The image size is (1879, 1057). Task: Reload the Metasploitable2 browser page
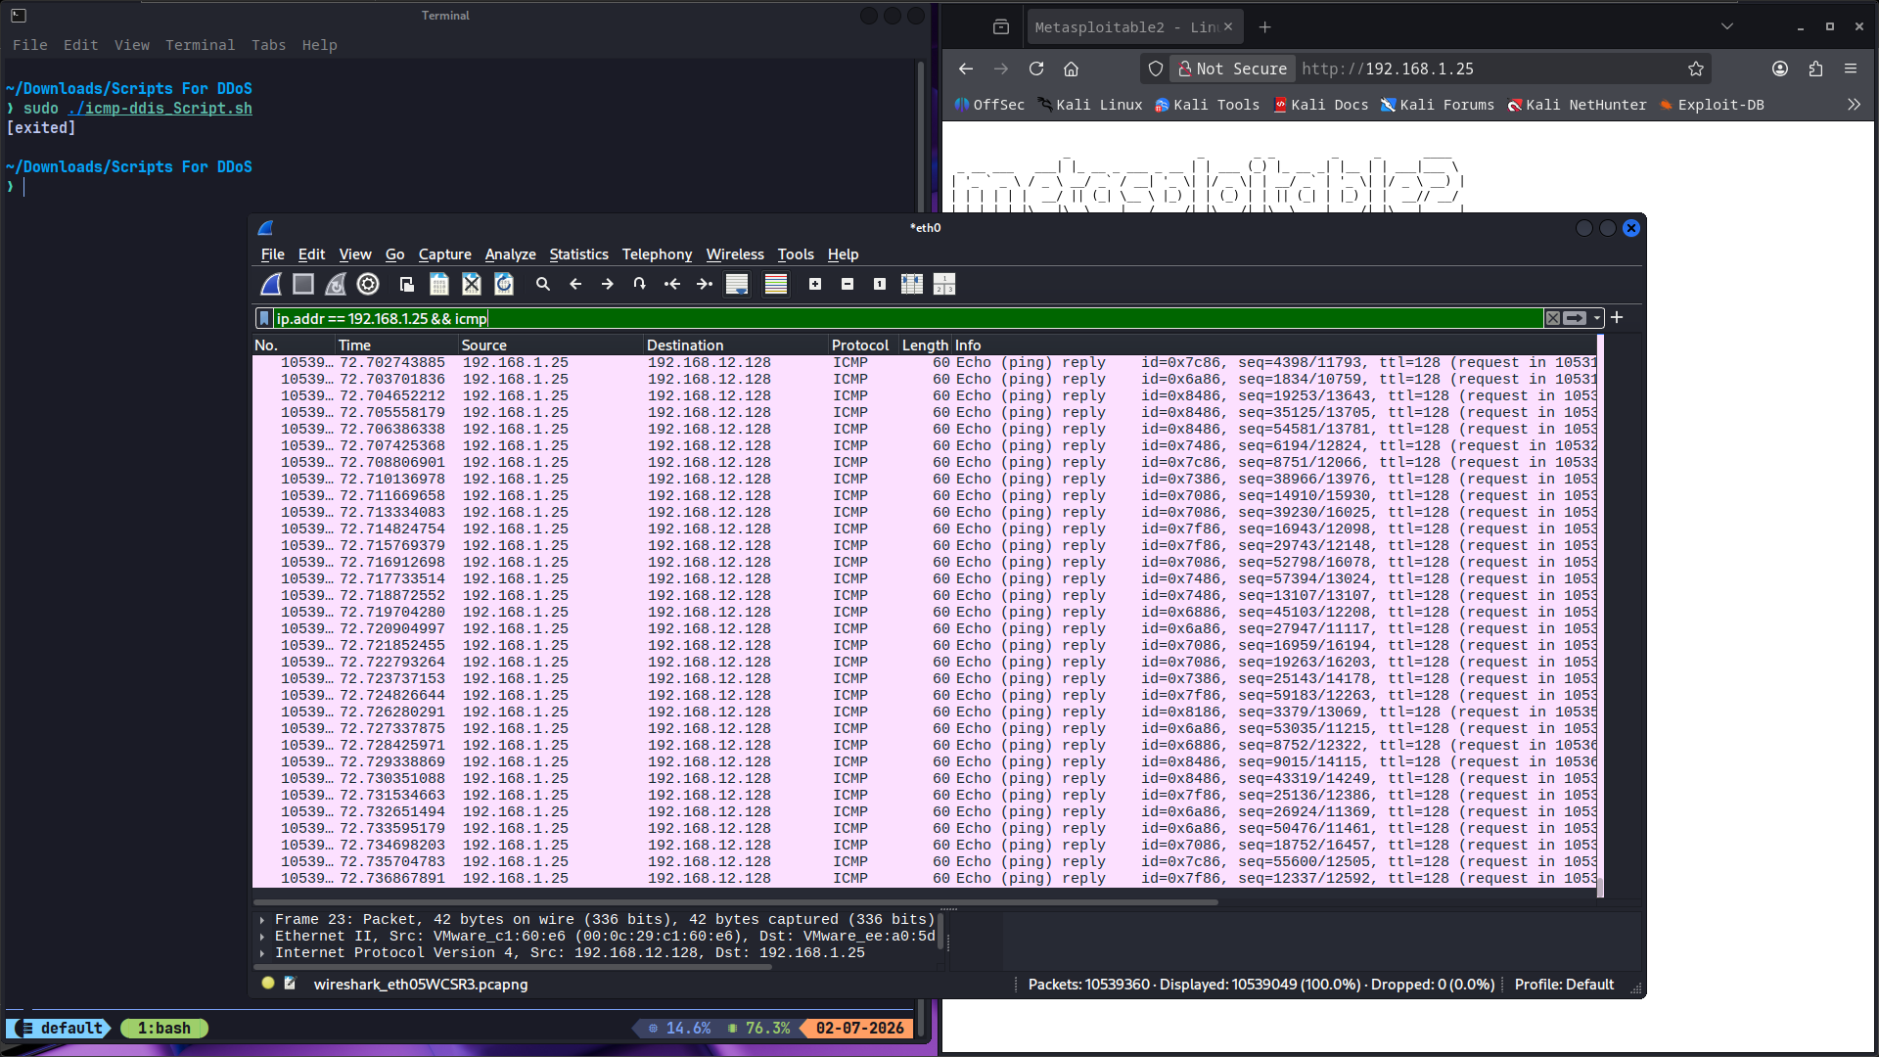[1036, 69]
